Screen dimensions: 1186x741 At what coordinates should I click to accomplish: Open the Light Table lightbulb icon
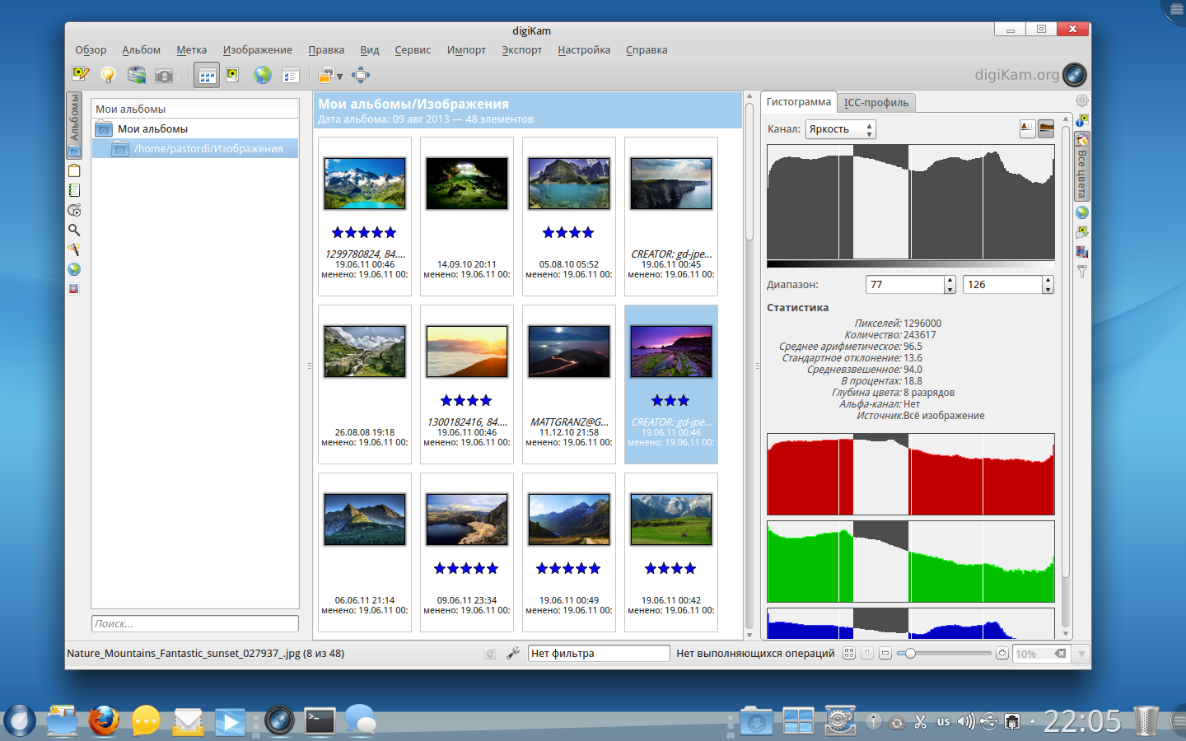point(108,75)
